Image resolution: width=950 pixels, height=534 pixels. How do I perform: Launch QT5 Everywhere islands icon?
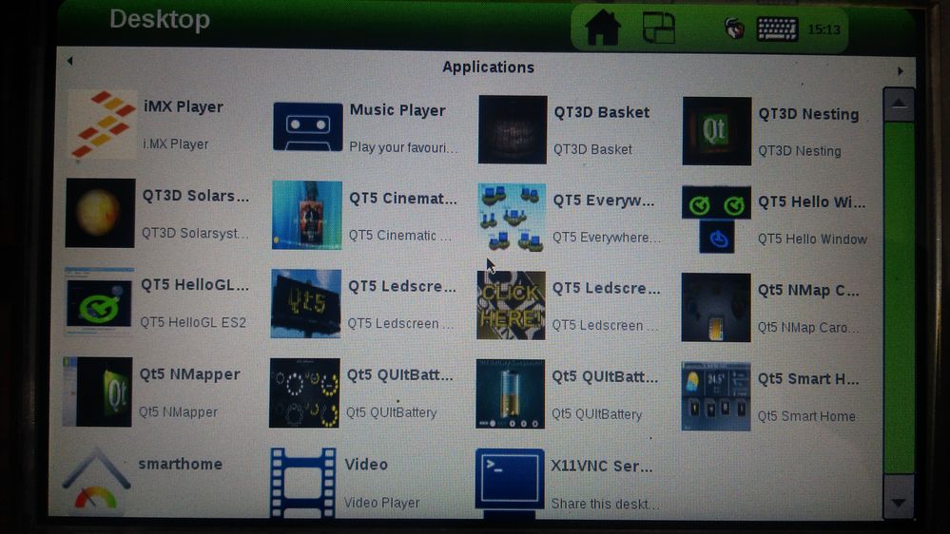(512, 218)
